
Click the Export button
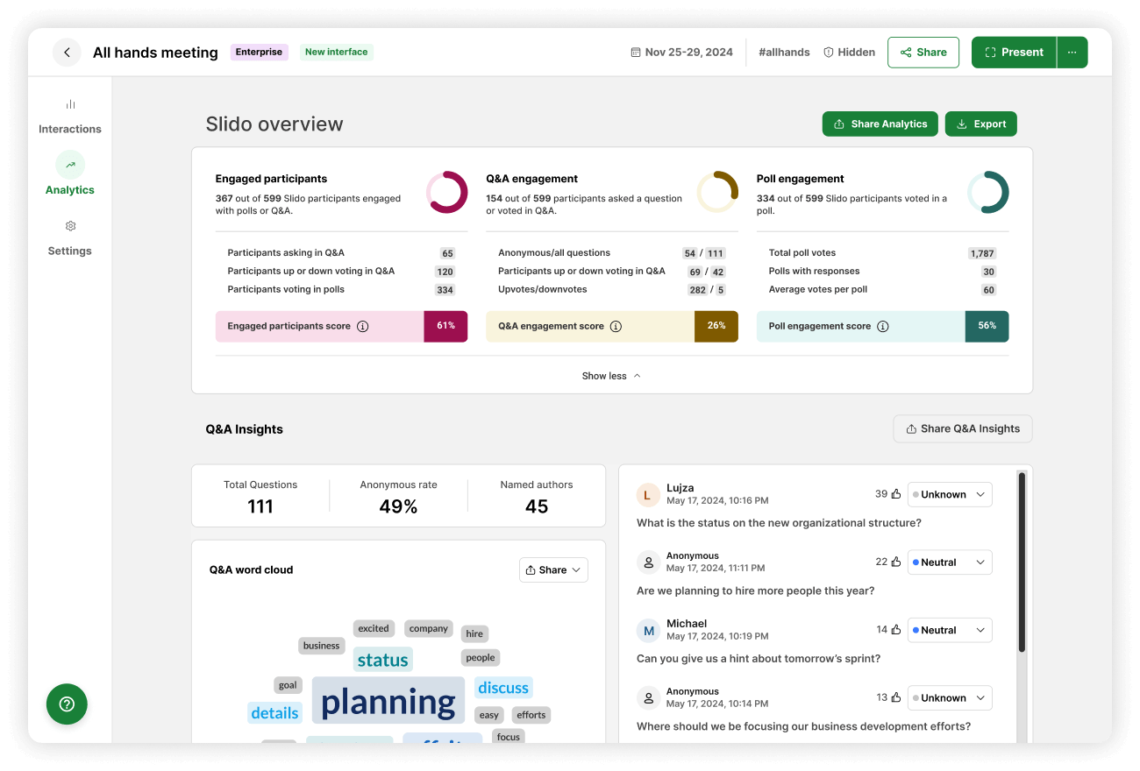pyautogui.click(x=980, y=124)
